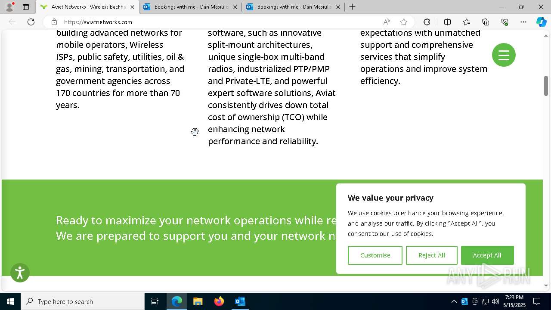Switch to second Bookings with me tab
This screenshot has height=310, width=551.
click(293, 7)
